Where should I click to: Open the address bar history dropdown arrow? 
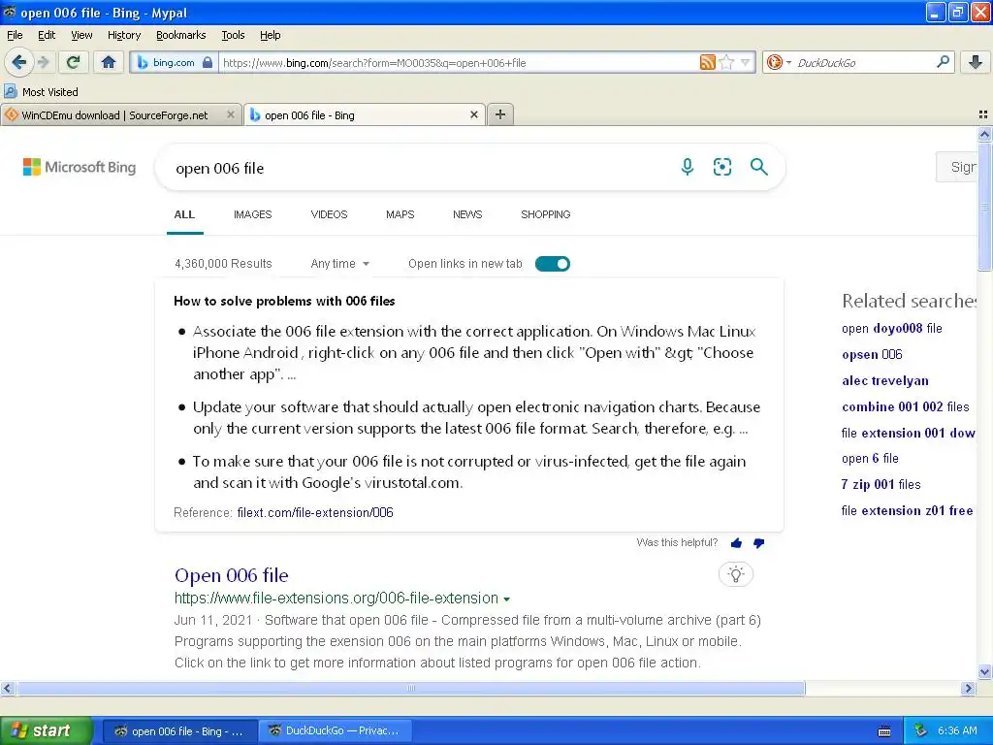746,62
